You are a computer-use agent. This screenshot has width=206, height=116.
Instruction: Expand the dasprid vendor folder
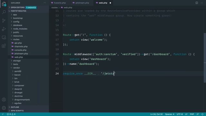(18, 89)
